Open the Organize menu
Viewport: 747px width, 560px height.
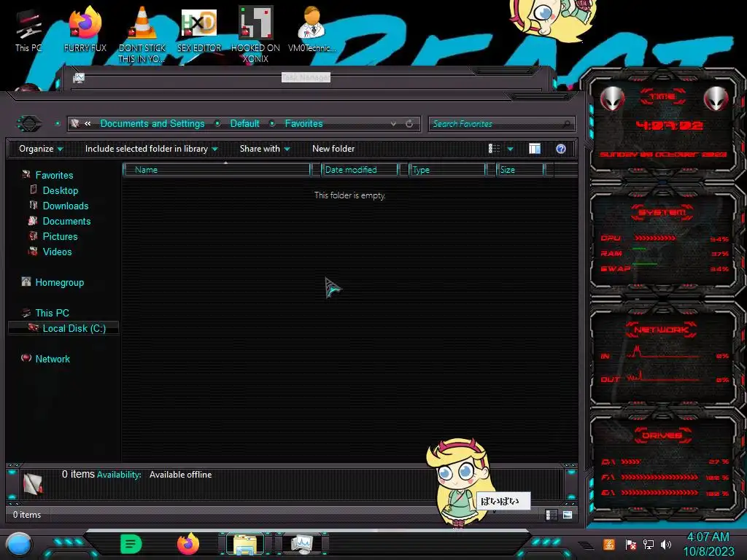[x=41, y=149]
